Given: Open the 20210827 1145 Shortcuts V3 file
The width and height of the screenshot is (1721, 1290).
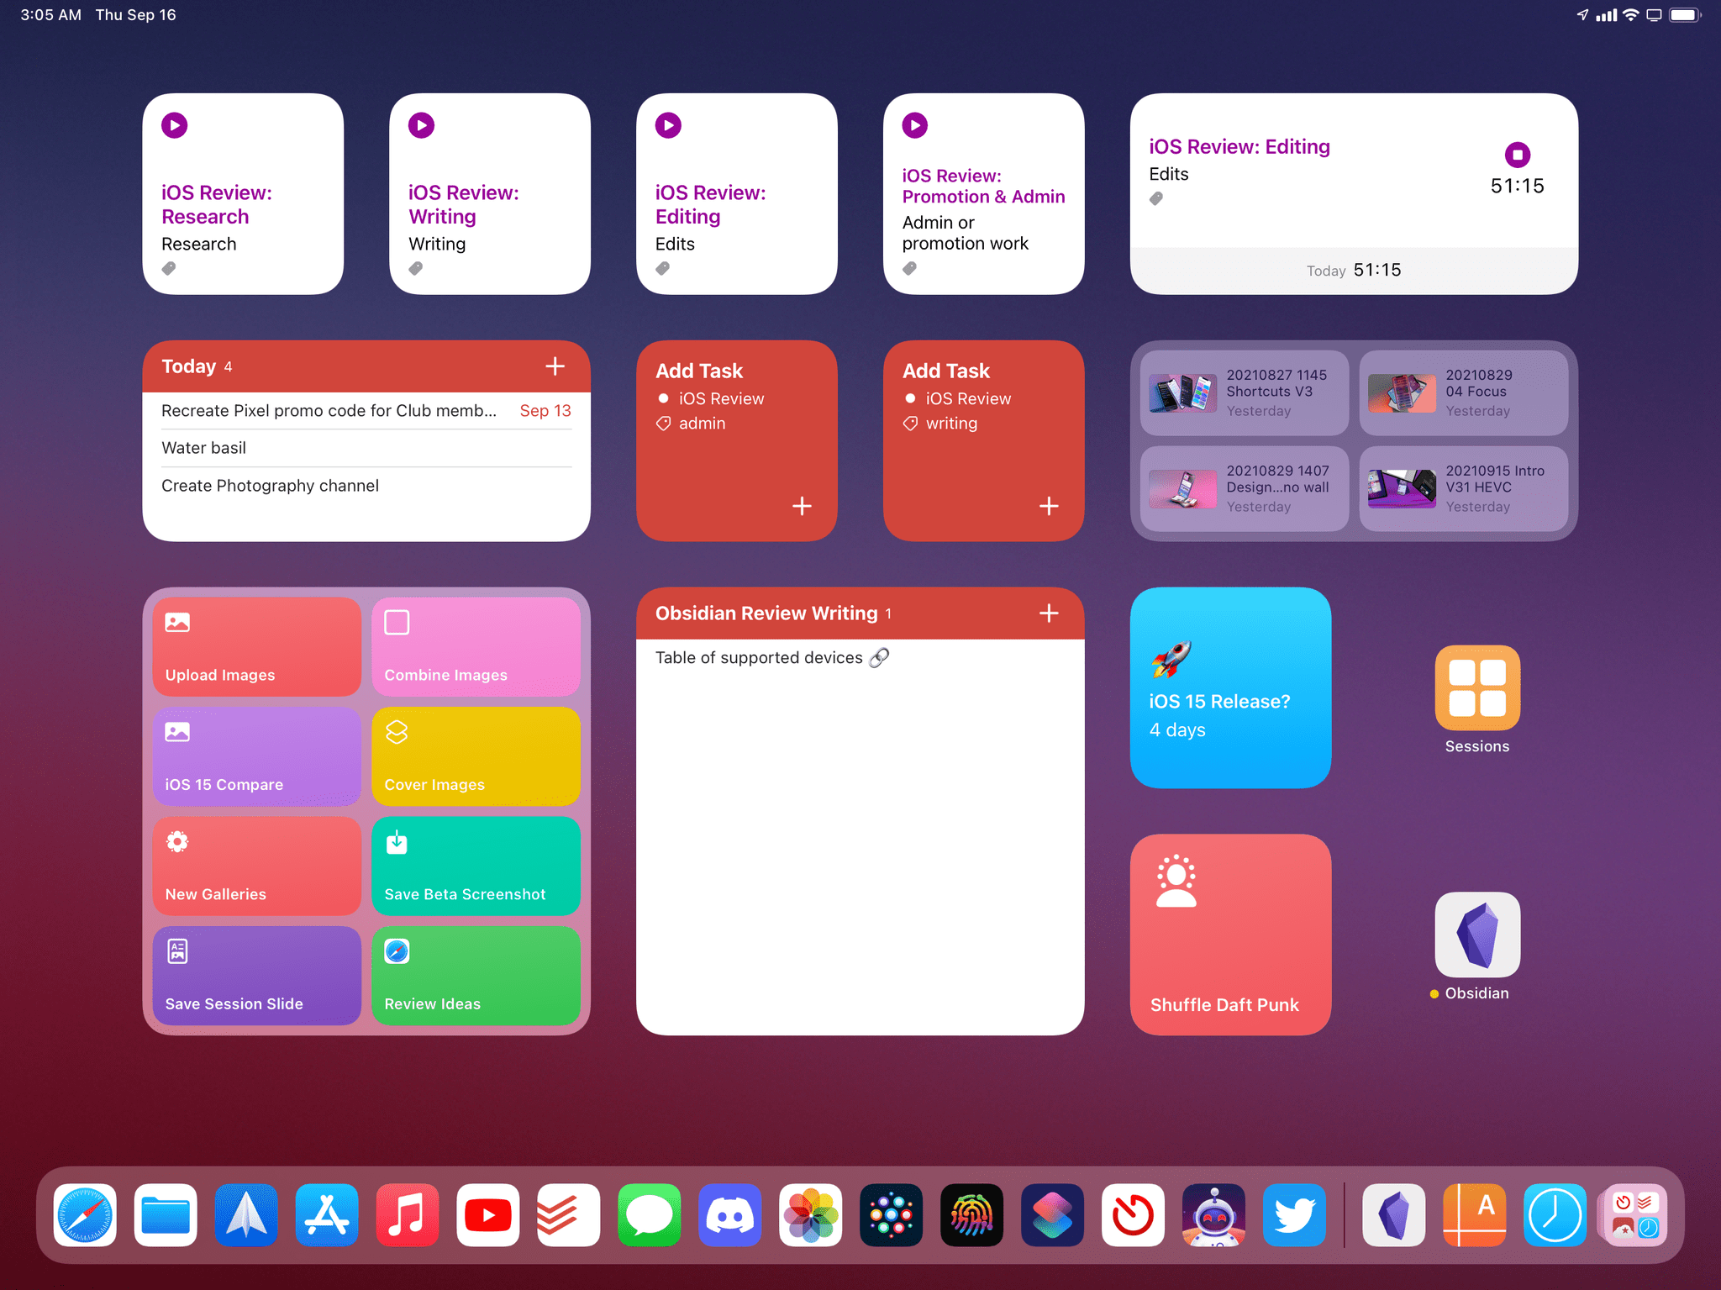Looking at the screenshot, I should point(1245,393).
